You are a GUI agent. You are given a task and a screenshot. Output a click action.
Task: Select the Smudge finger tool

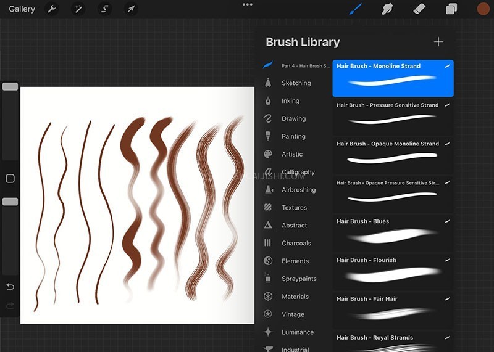387,9
